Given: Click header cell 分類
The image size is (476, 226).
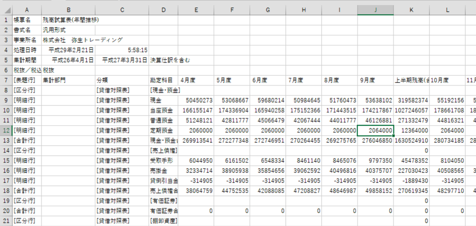Looking at the screenshot, I should (x=122, y=80).
